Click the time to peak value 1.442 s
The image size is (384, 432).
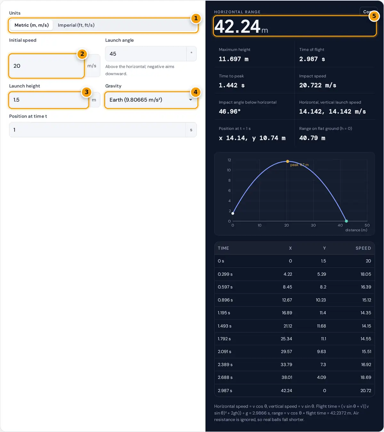[232, 85]
